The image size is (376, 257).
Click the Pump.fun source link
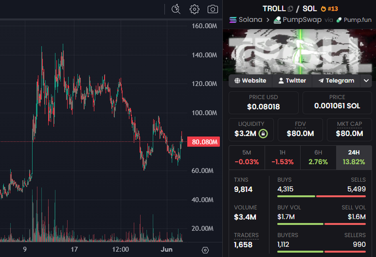(354, 20)
